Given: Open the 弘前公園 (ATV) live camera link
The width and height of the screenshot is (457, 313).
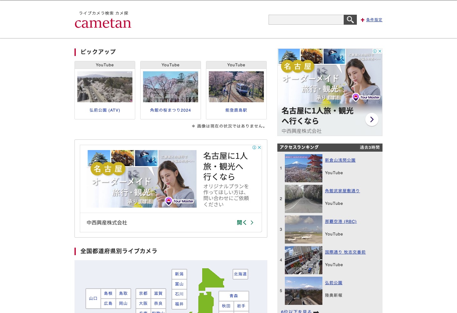Looking at the screenshot, I should [105, 110].
